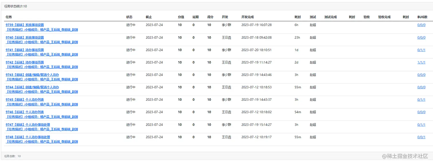
Task: Click tester 赵超 in task 9741 row
Action: [313, 50]
